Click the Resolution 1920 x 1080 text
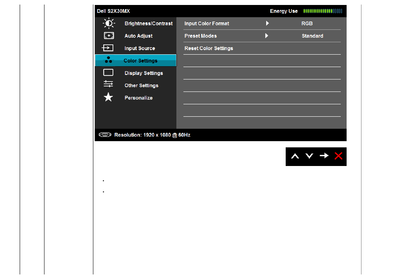This screenshot has width=395, height=279. point(152,135)
